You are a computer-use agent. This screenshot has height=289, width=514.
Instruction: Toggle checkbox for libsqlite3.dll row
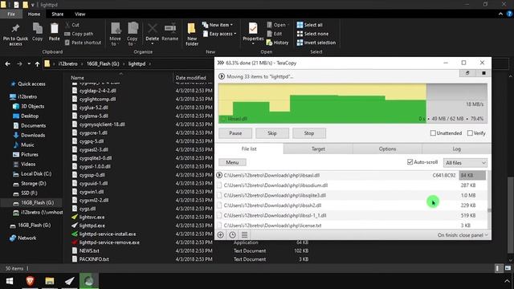219,196
